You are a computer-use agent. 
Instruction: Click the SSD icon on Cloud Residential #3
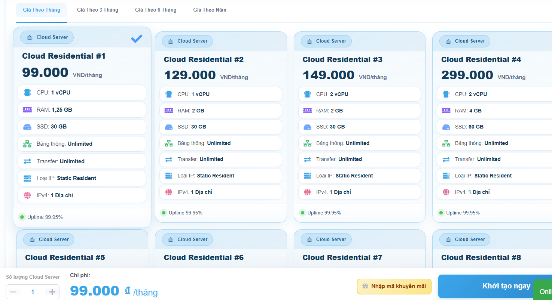point(307,127)
